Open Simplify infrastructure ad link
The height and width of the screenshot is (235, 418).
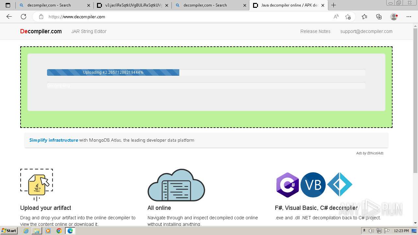pyautogui.click(x=54, y=140)
